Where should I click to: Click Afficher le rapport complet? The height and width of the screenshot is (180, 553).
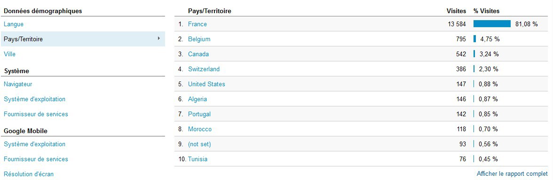(x=513, y=173)
